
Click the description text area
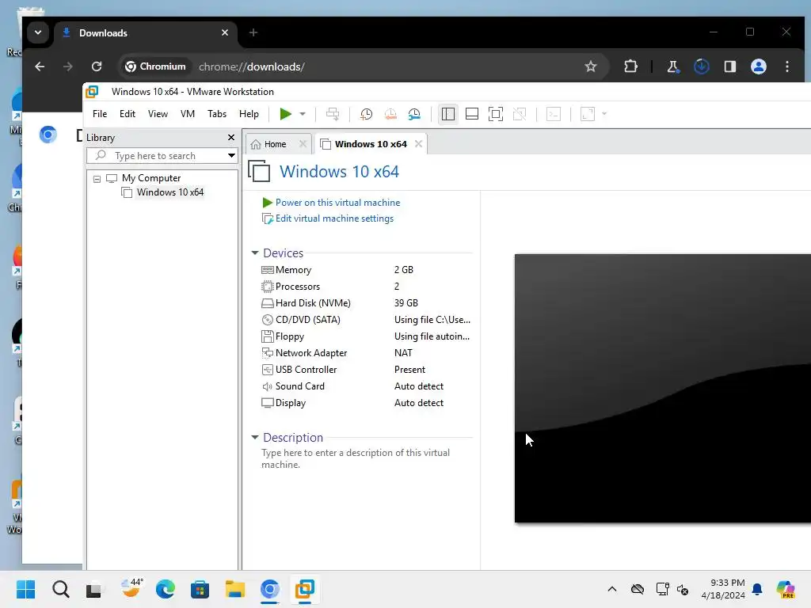click(x=356, y=458)
